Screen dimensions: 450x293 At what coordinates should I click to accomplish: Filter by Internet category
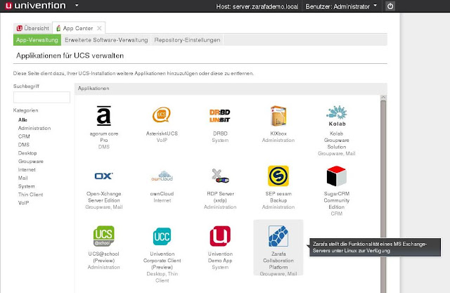click(x=27, y=169)
